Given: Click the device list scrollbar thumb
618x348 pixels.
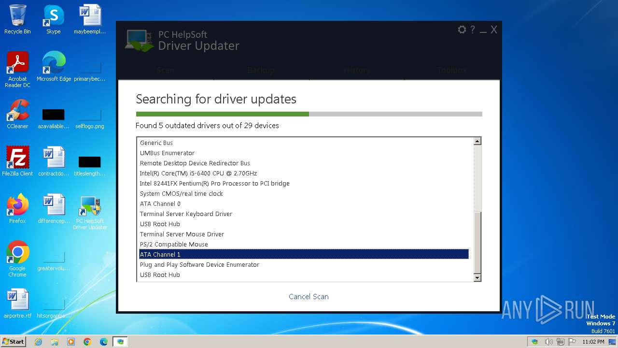Looking at the screenshot, I should [x=477, y=243].
